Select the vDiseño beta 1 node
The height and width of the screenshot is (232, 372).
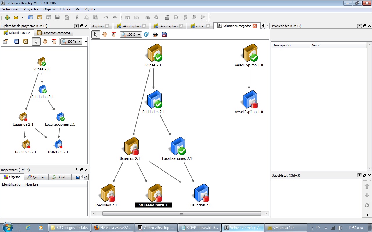(x=154, y=195)
